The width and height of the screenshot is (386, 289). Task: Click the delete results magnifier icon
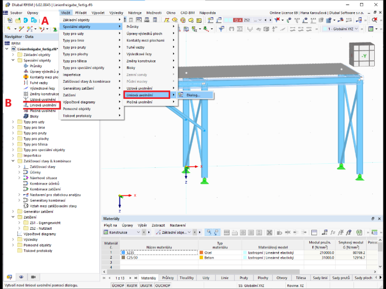(x=375, y=20)
